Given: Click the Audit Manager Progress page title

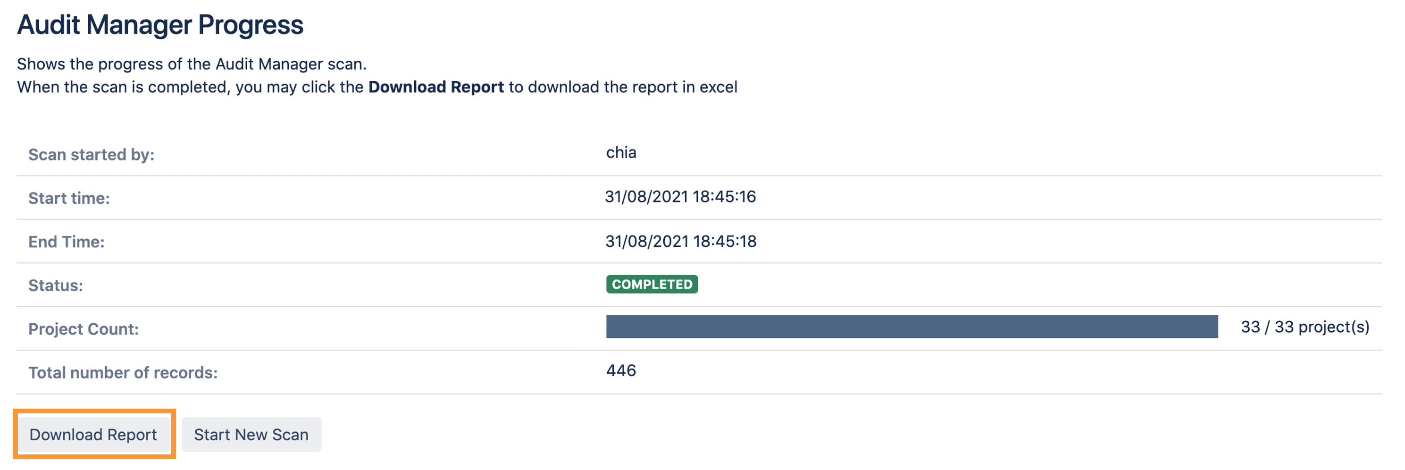Looking at the screenshot, I should [x=160, y=25].
